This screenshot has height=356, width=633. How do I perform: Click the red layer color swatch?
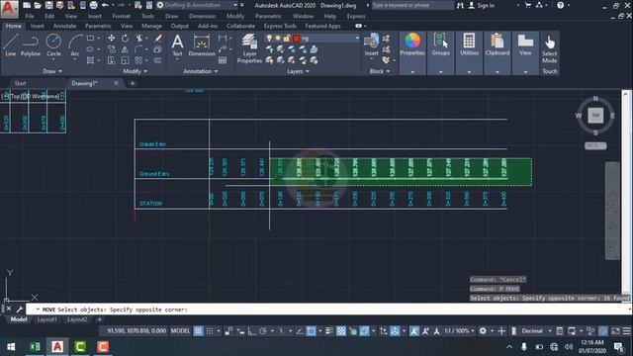(x=296, y=38)
